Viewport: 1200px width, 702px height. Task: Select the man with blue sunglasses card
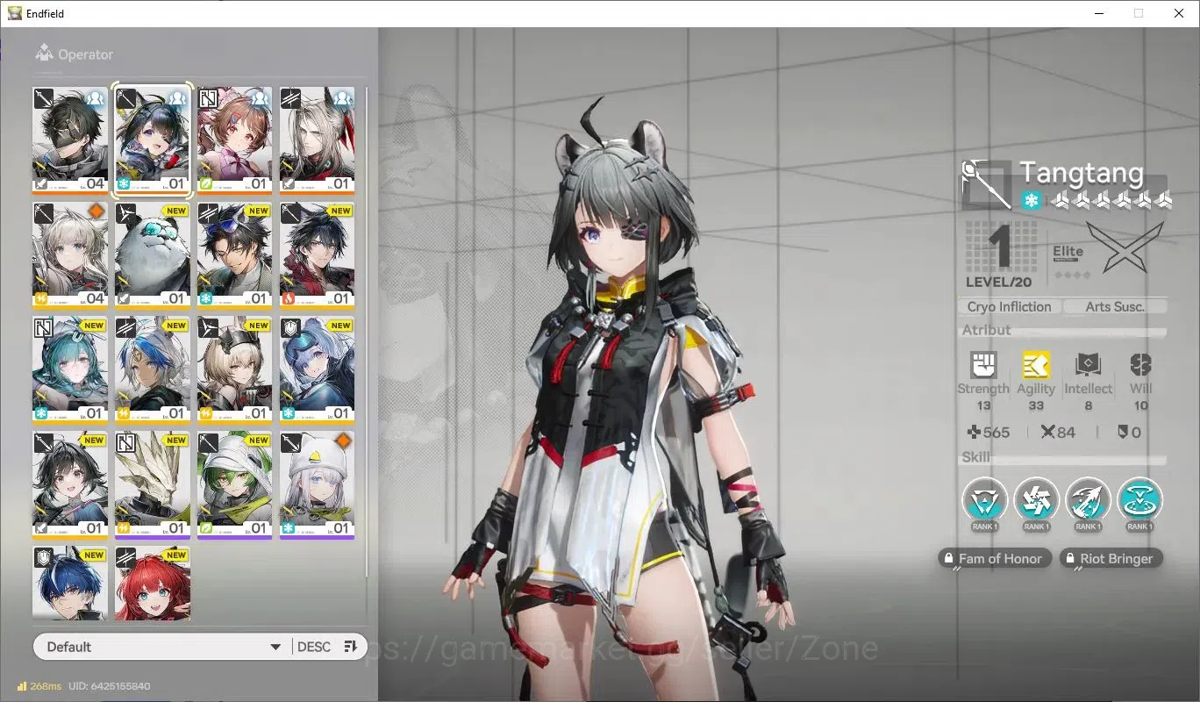(234, 254)
